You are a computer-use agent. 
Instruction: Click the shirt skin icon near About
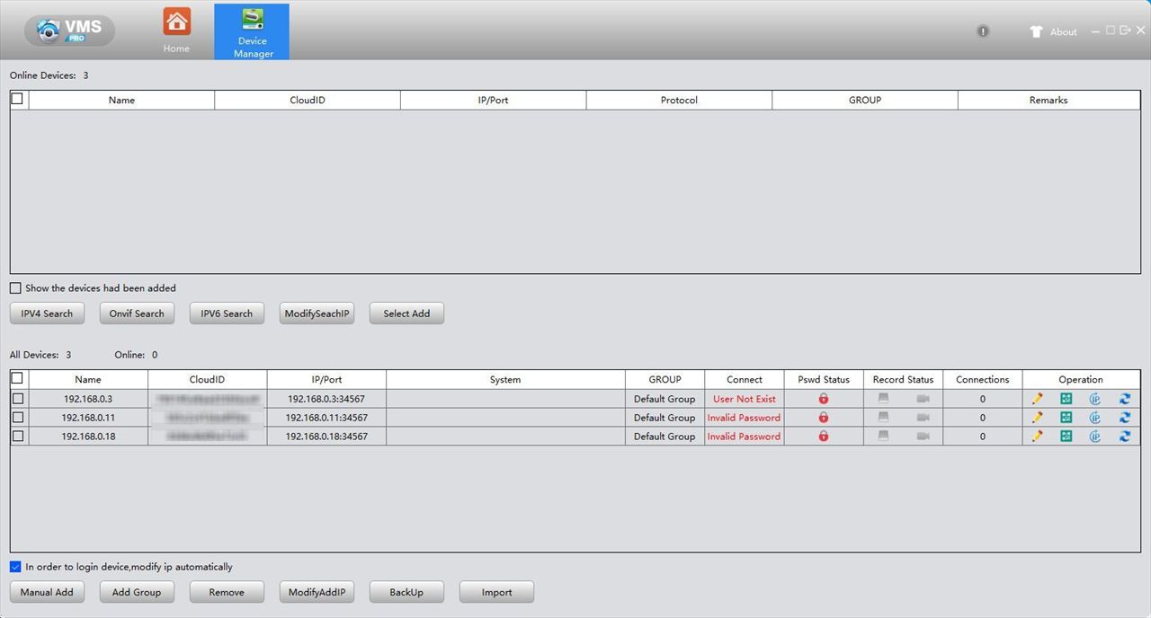[x=1036, y=31]
